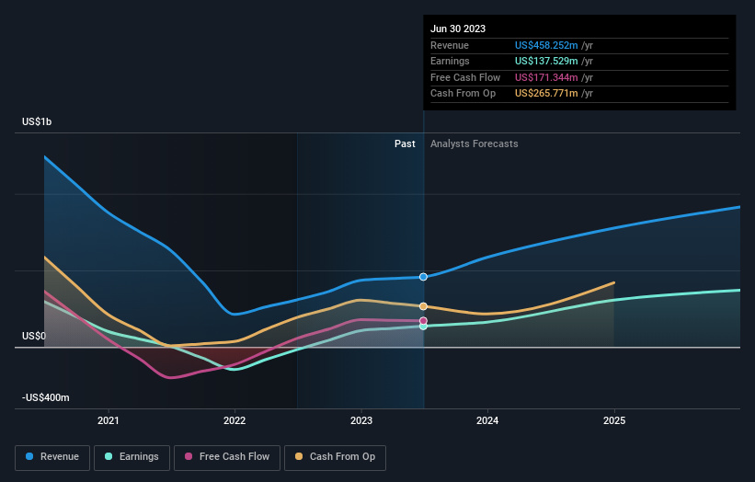The height and width of the screenshot is (482, 755).
Task: Toggle the Earnings legend series
Action: 132,457
